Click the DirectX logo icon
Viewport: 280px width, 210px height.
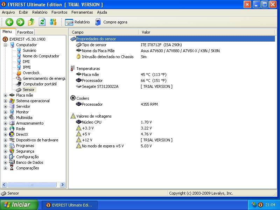click(x=12, y=134)
